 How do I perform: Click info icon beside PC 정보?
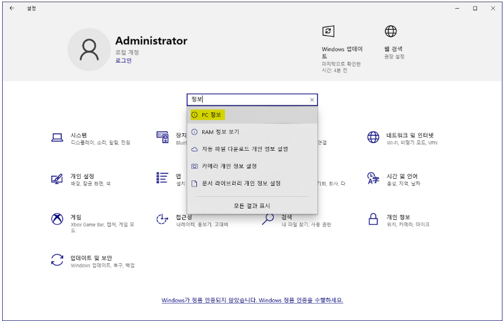click(x=194, y=115)
